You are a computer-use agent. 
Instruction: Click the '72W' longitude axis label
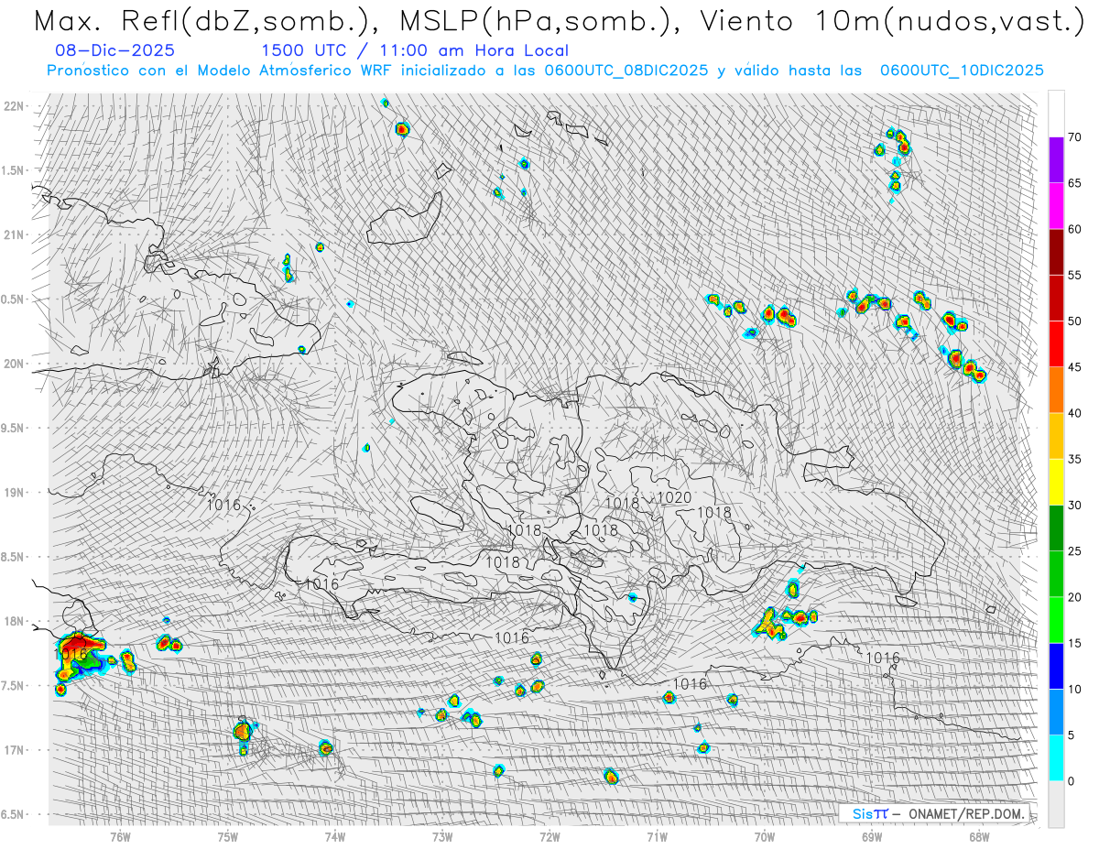click(549, 835)
